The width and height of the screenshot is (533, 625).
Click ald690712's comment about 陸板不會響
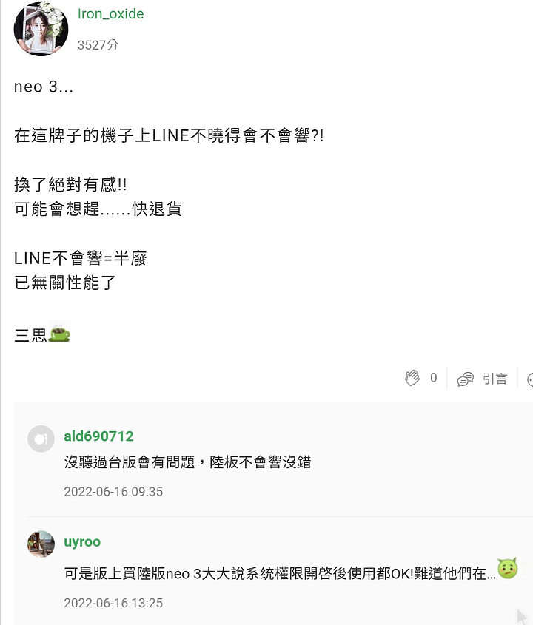point(187,462)
